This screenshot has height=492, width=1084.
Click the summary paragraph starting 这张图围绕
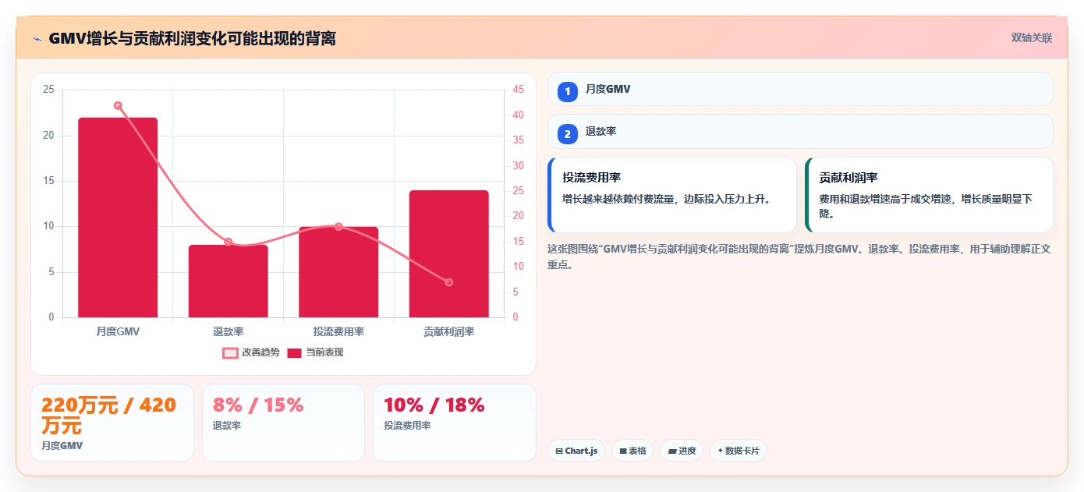[800, 257]
